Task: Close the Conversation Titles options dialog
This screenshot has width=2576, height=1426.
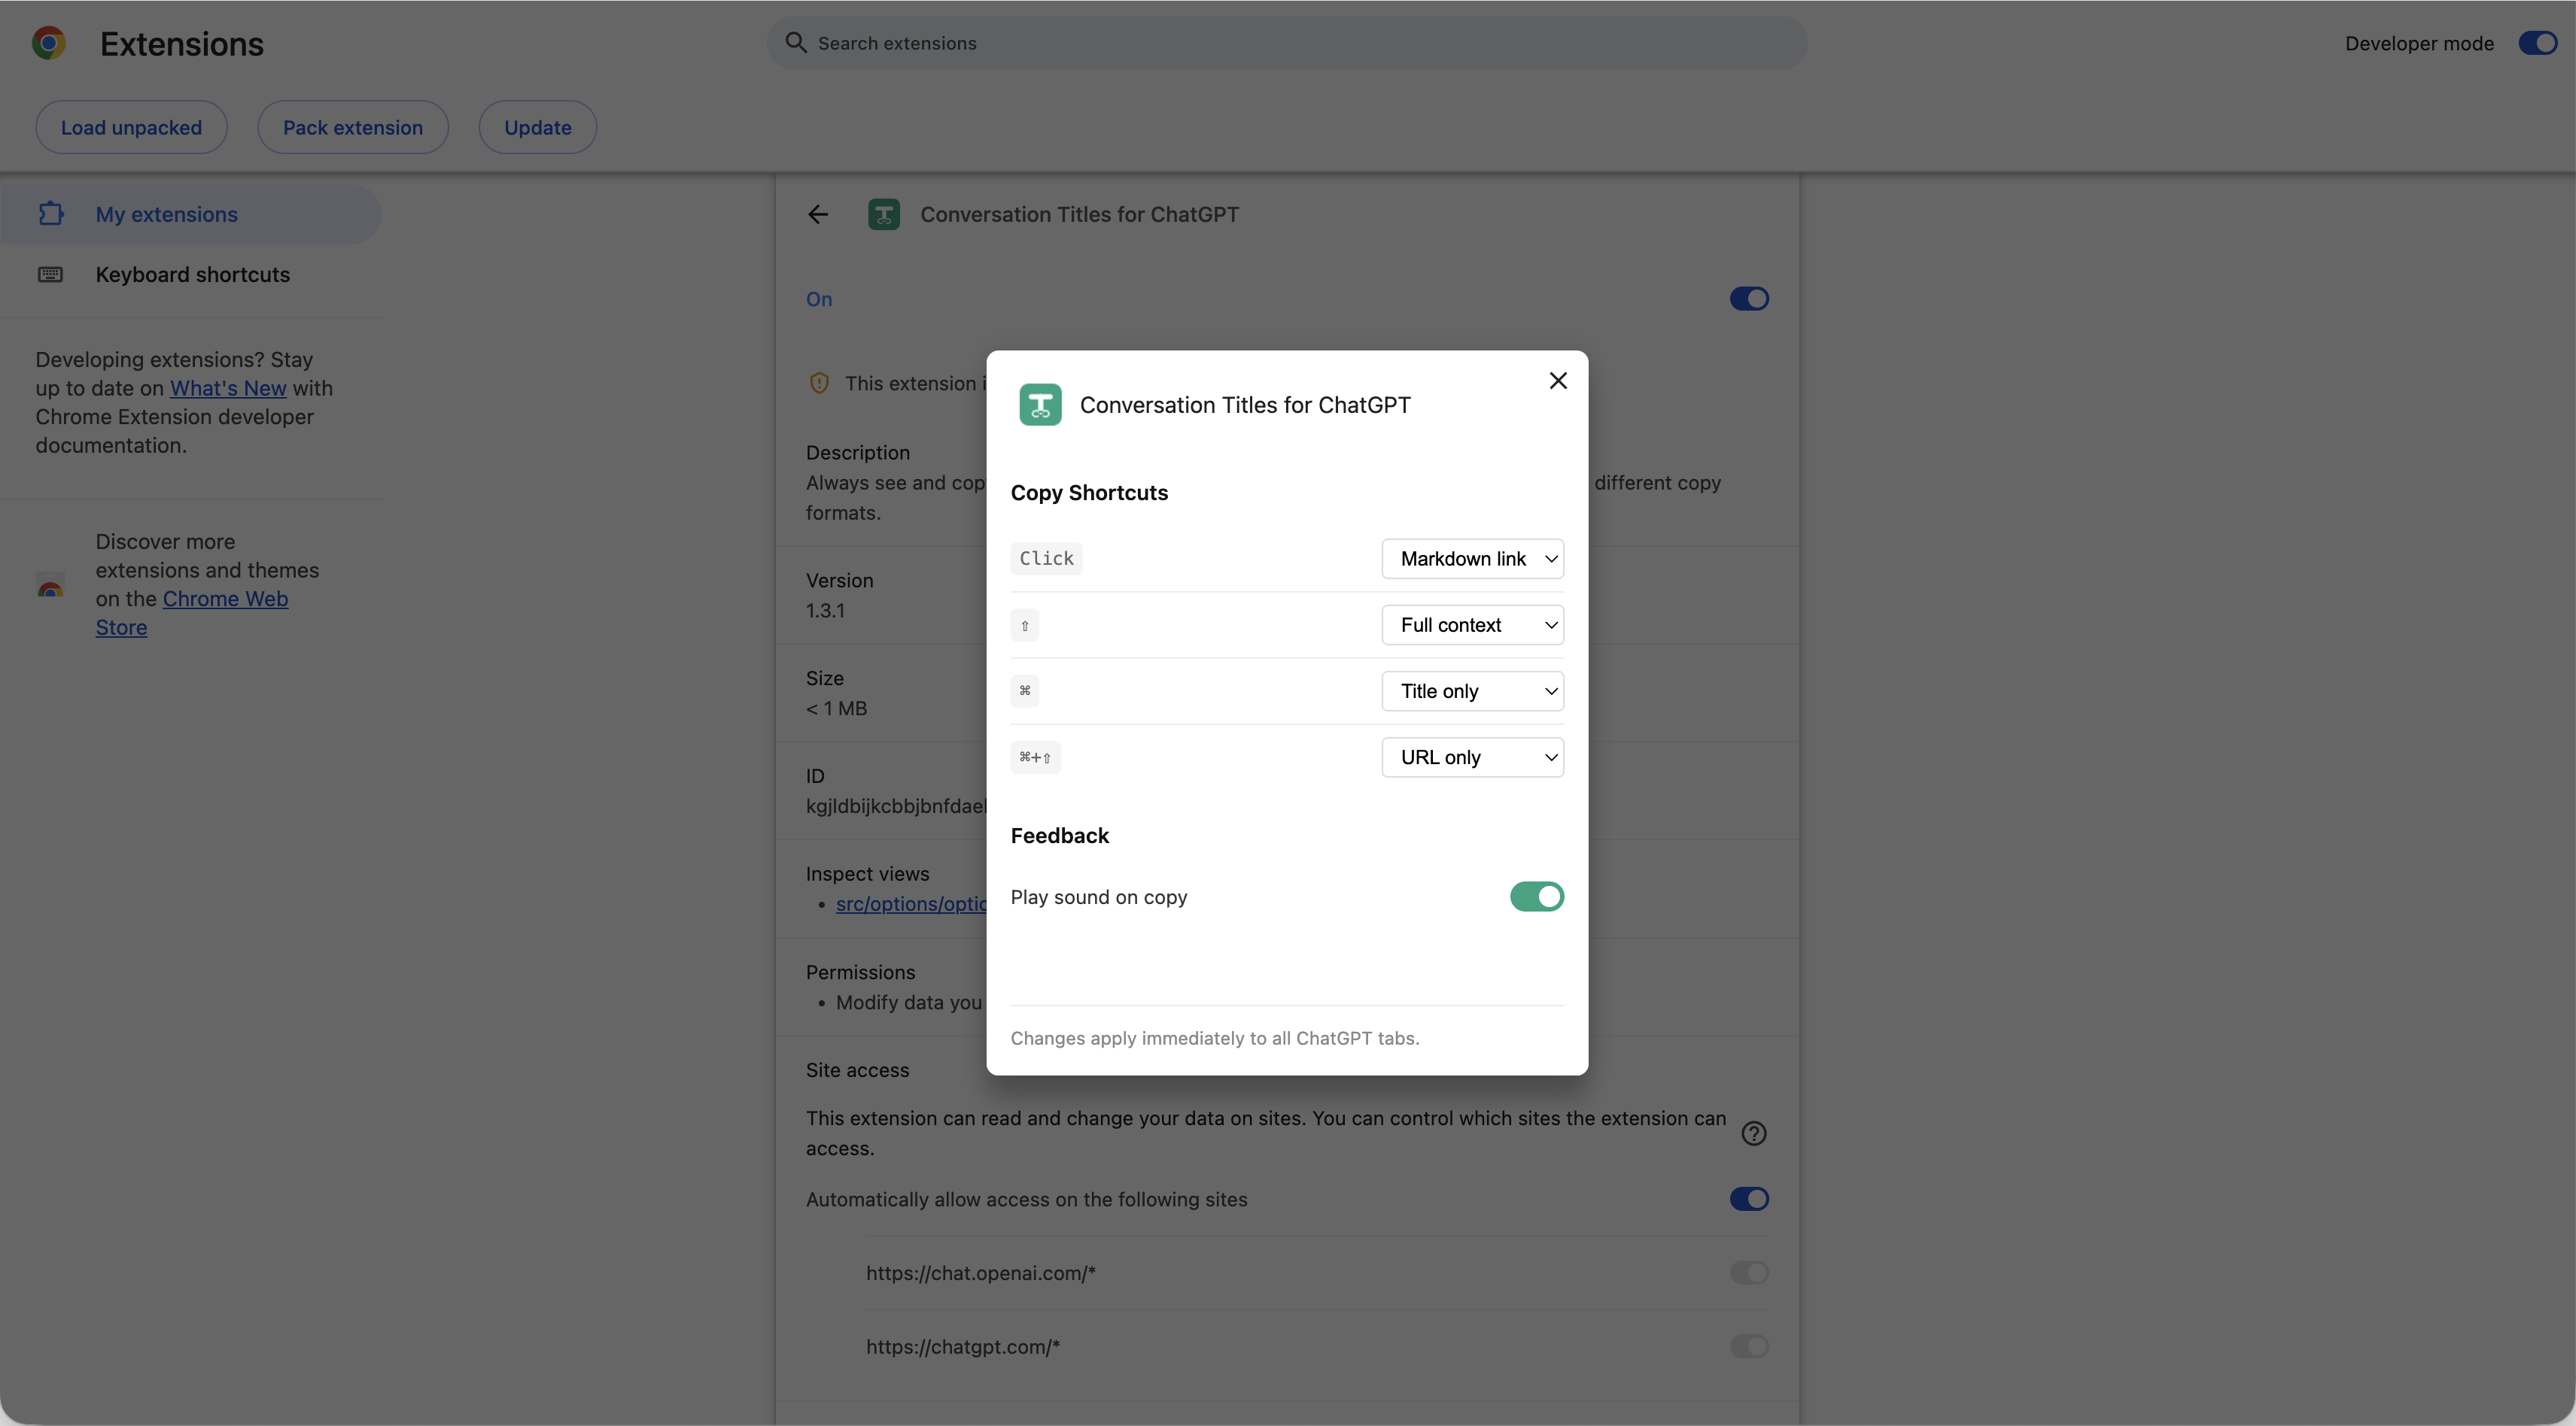Action: 1557,381
